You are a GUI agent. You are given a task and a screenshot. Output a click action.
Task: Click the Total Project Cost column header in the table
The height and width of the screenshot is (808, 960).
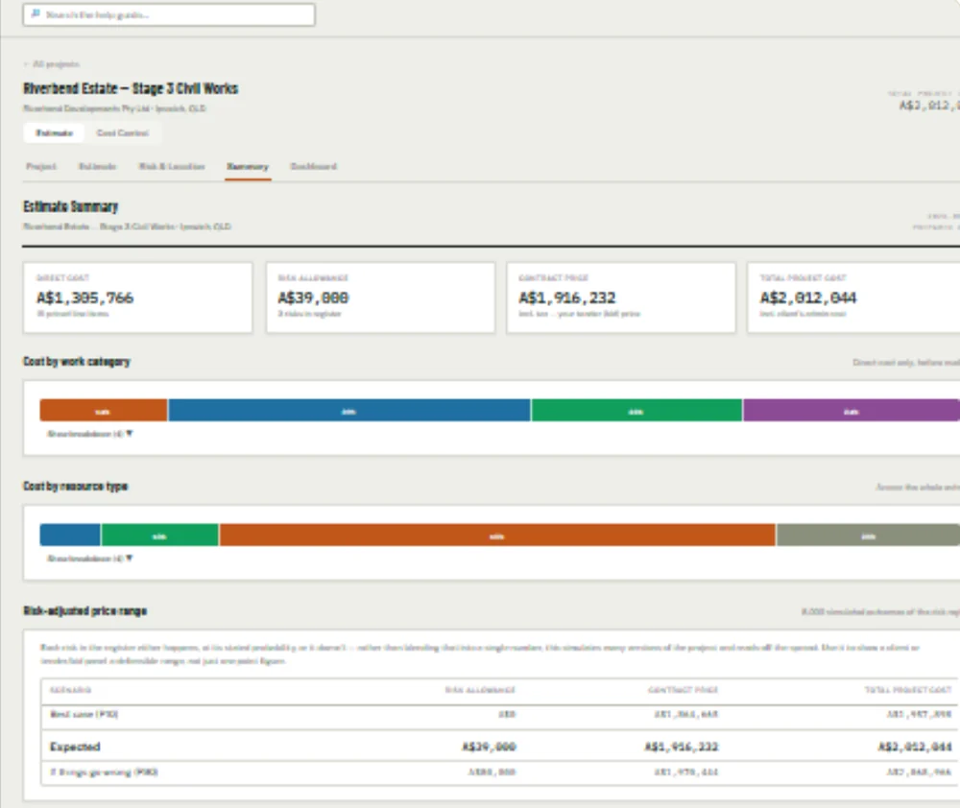click(908, 690)
